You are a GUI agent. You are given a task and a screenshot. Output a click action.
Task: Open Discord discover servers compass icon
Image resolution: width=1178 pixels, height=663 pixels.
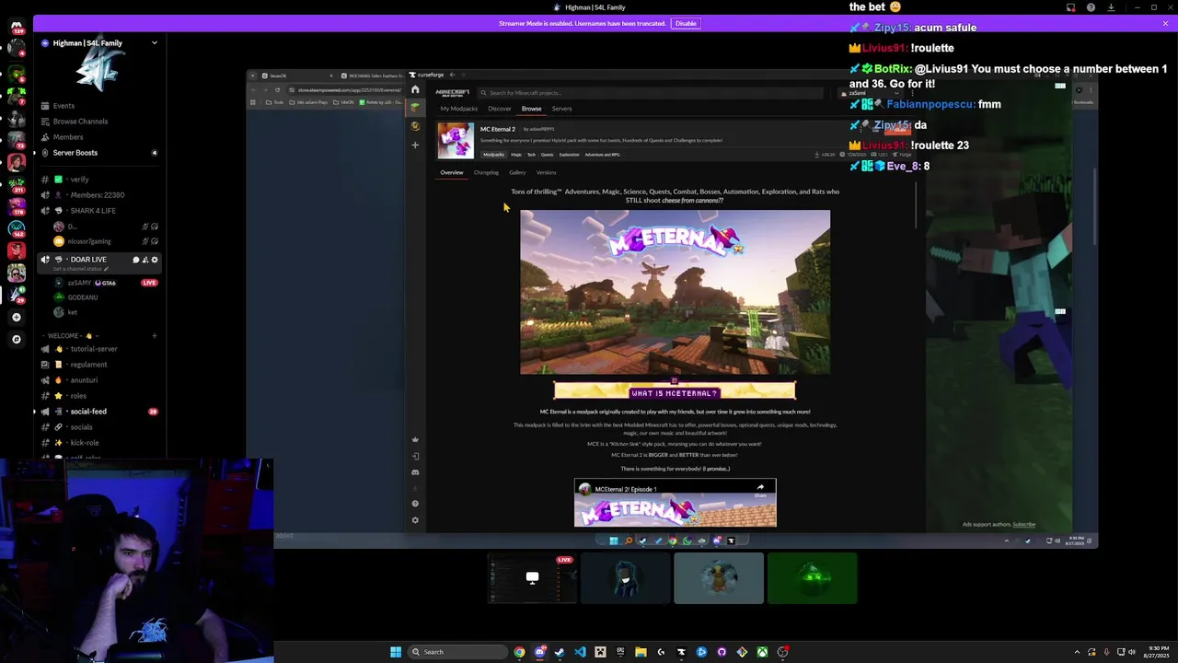(16, 339)
